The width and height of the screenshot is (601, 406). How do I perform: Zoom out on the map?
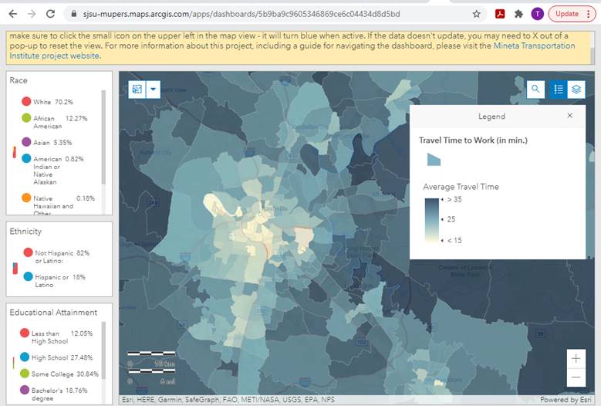click(x=576, y=377)
